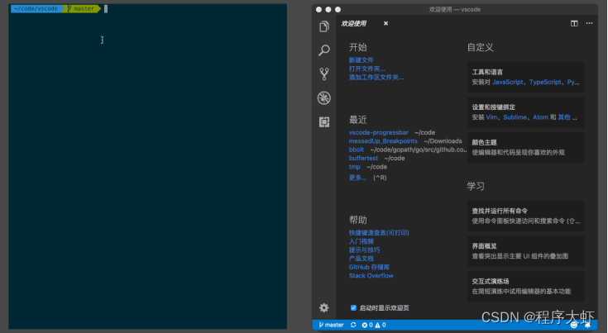Open the Stack Overflow link
The width and height of the screenshot is (608, 333).
pos(371,275)
